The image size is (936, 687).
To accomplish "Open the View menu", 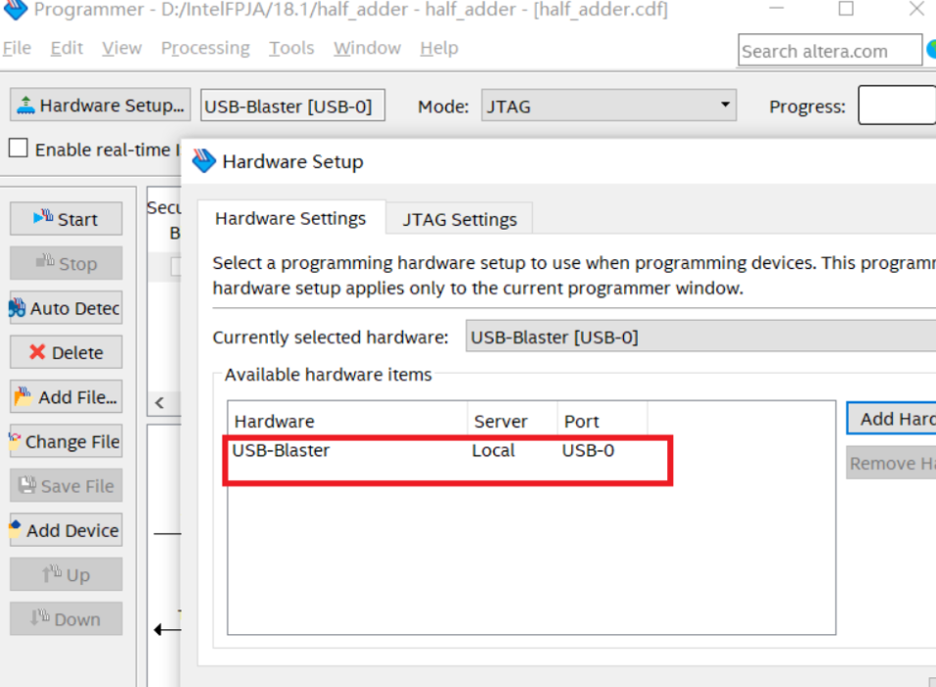I will click(x=122, y=48).
